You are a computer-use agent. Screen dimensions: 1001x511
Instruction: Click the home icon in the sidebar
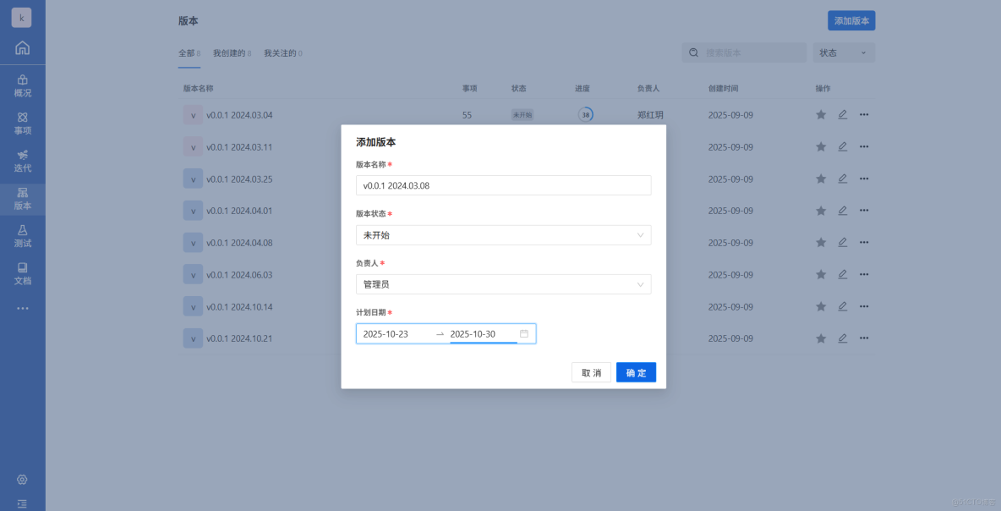[22, 48]
